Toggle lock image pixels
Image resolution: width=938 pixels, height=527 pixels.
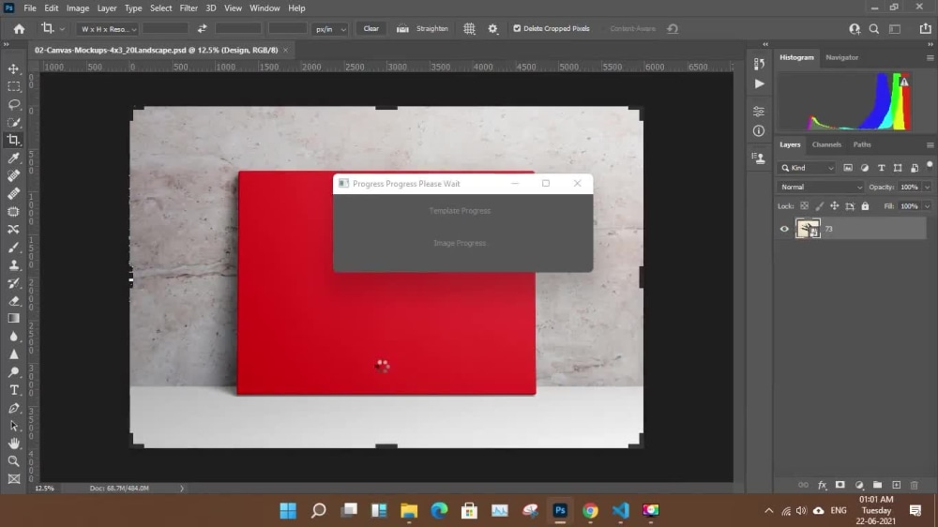tap(820, 205)
